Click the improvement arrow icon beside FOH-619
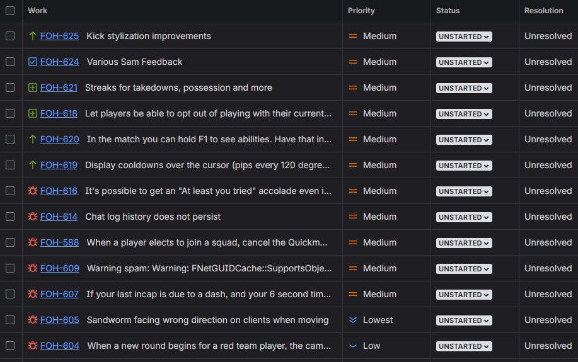 click(33, 166)
